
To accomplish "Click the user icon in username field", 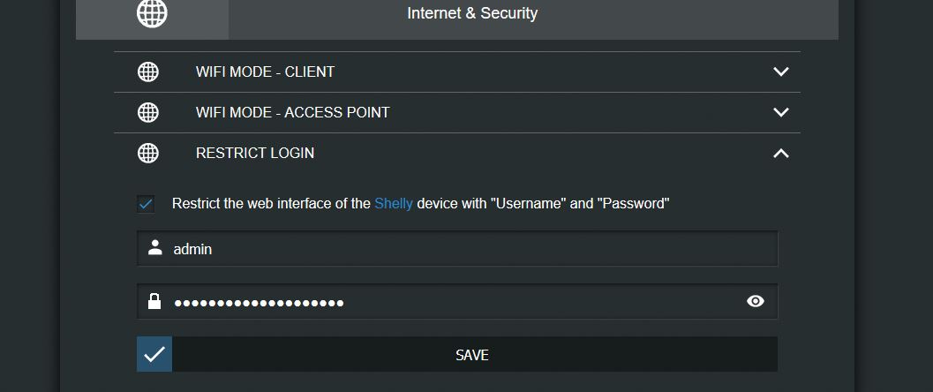I will click(155, 248).
